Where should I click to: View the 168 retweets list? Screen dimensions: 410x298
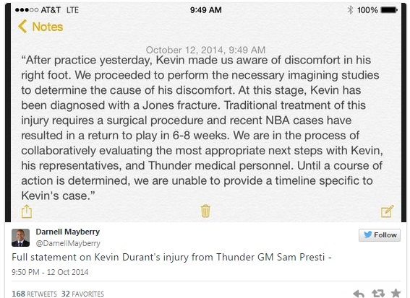pos(34,294)
